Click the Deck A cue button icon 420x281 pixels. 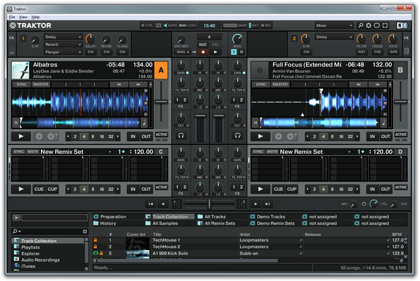39,136
